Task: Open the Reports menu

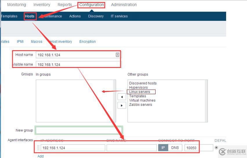Action: [65, 5]
